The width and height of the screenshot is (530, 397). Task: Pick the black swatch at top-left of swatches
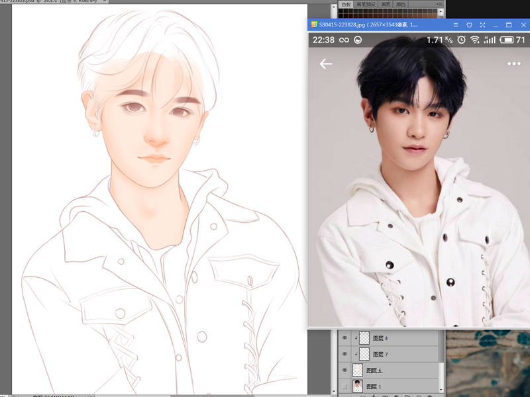(341, 11)
